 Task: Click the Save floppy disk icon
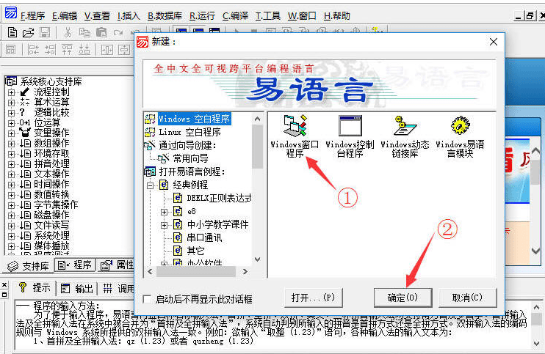click(x=45, y=32)
